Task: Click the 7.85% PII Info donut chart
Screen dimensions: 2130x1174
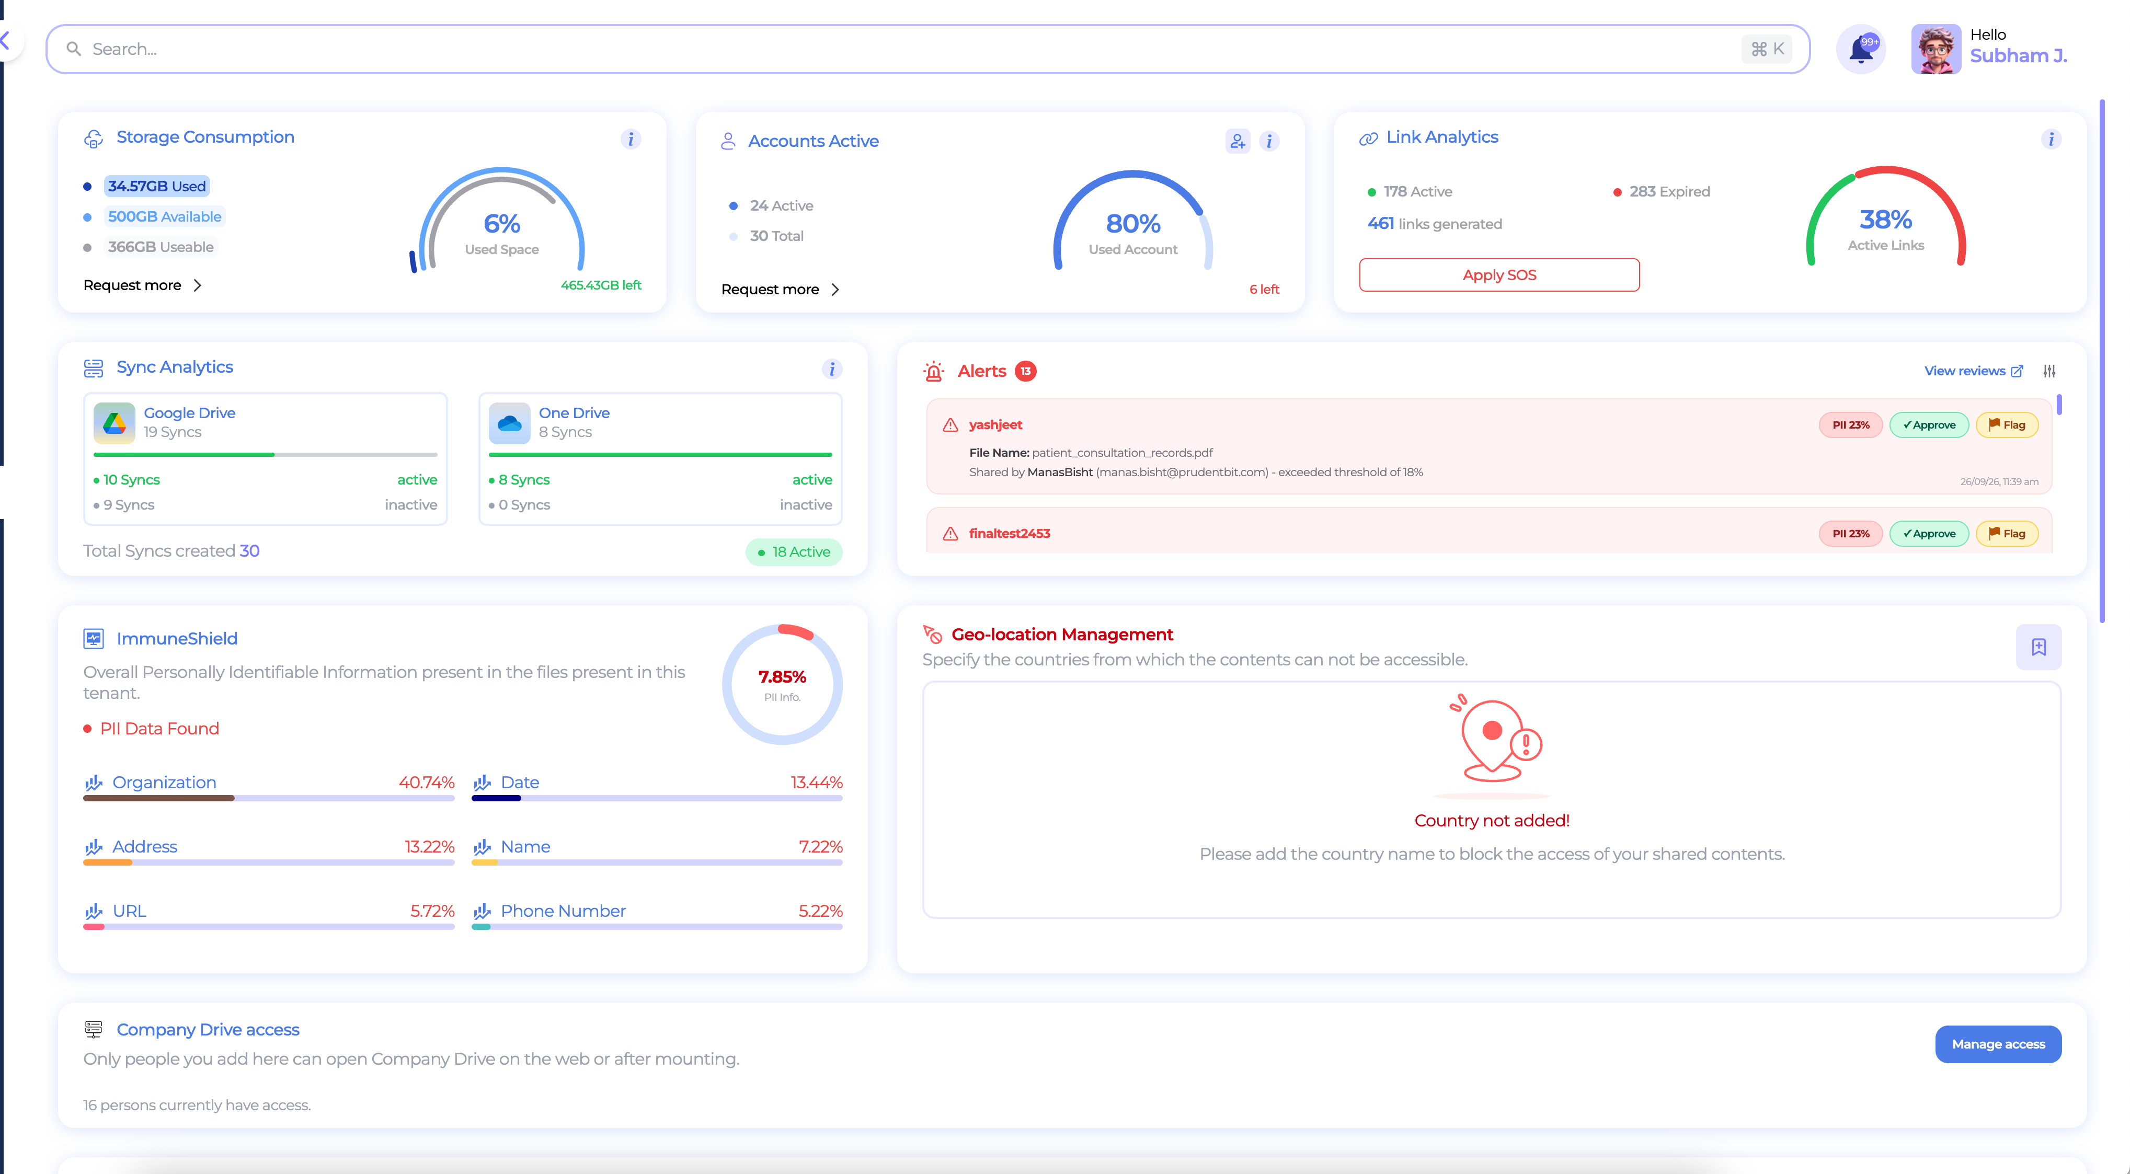Action: coord(782,685)
